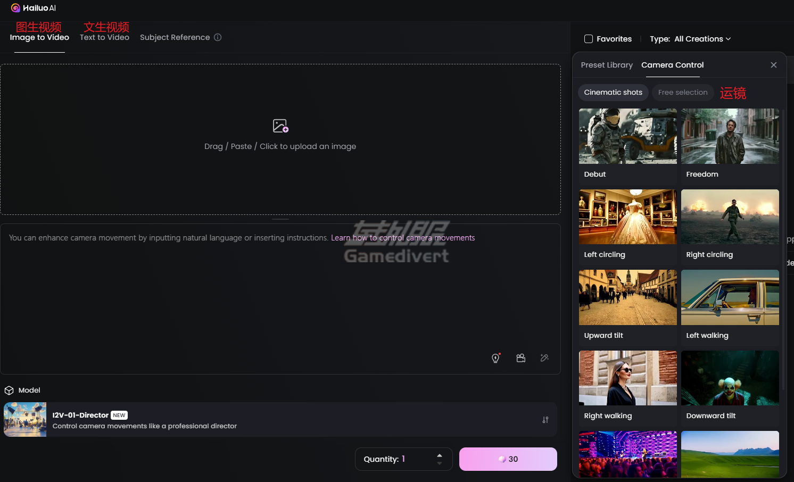
Task: Click the preset list scrollbar
Action: point(783,250)
